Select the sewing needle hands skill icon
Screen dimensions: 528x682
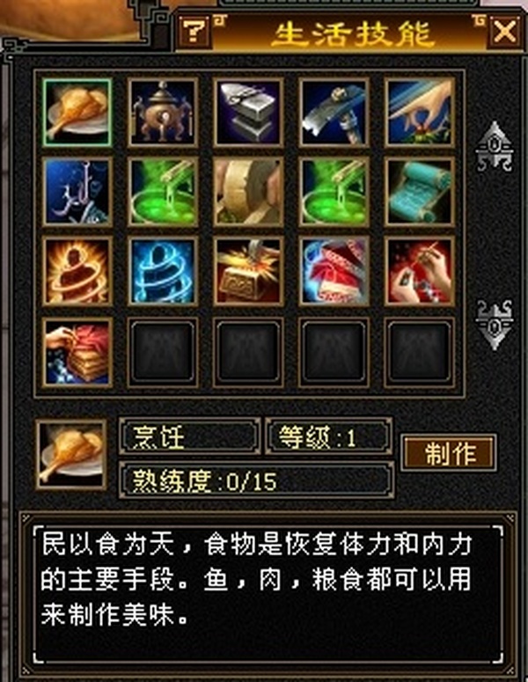coord(420,271)
